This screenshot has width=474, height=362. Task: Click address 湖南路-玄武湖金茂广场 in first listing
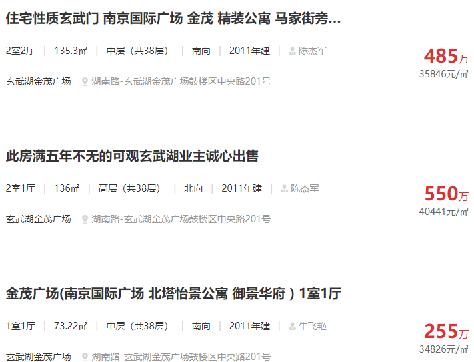181,81
